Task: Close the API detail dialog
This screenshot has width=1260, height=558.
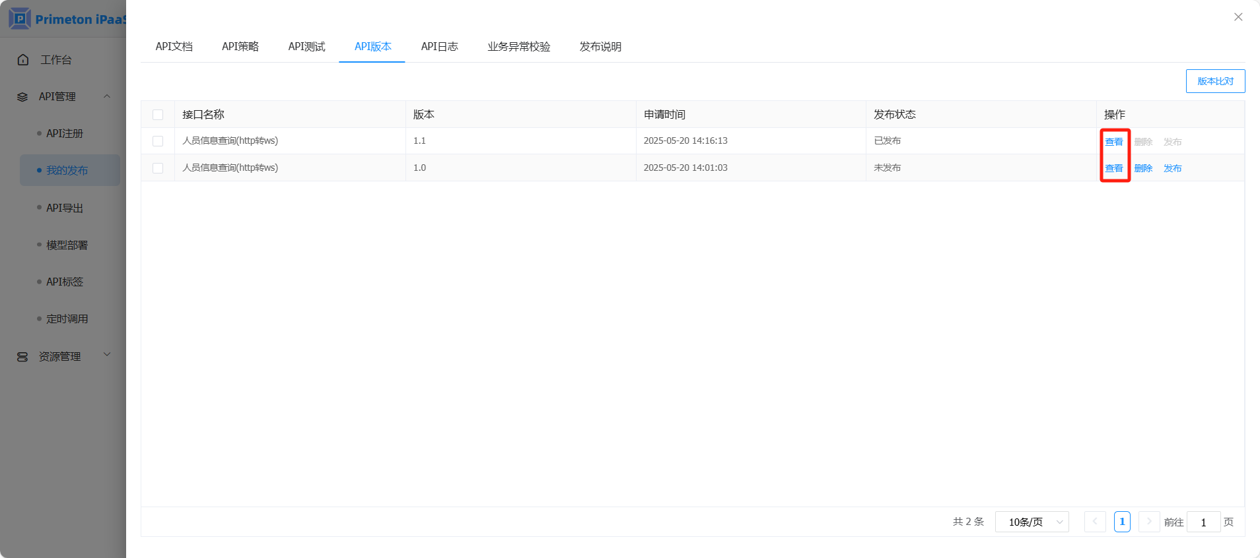Action: click(1238, 17)
